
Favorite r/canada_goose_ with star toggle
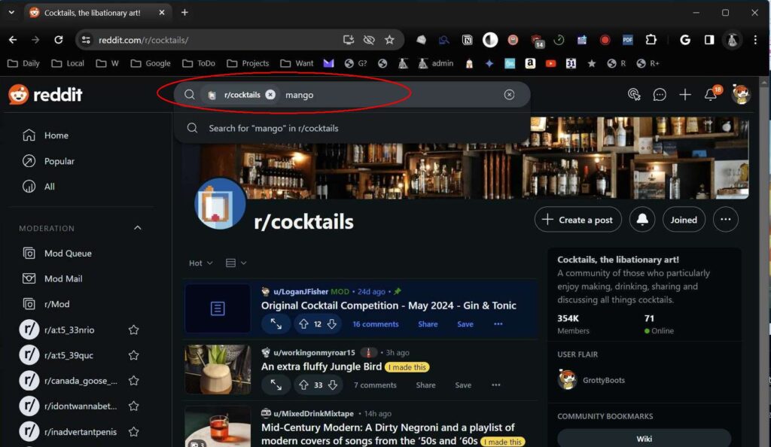pos(133,381)
